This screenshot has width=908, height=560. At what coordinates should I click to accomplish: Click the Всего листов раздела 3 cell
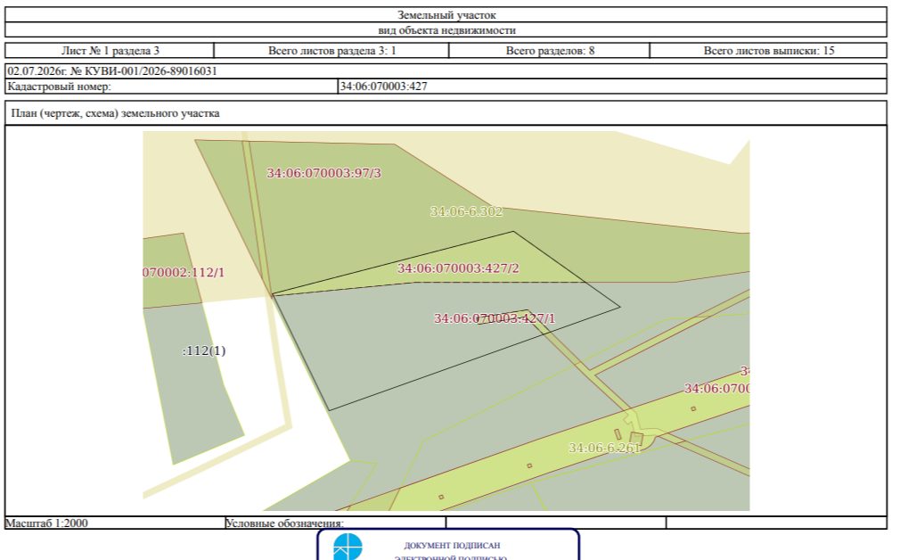click(331, 51)
